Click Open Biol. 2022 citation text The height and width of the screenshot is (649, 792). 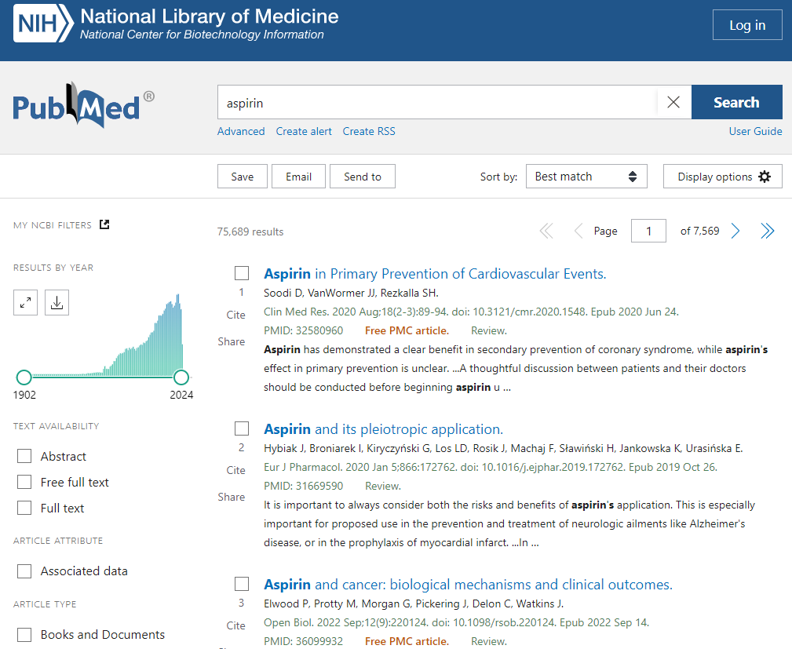(456, 623)
